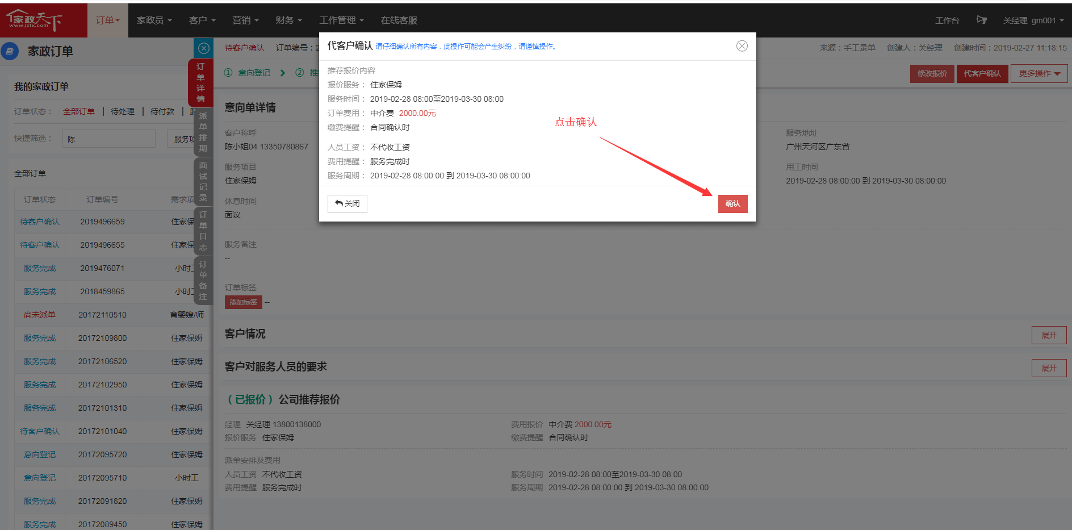Filter by 待付款 status
The width and height of the screenshot is (1072, 530).
(162, 111)
